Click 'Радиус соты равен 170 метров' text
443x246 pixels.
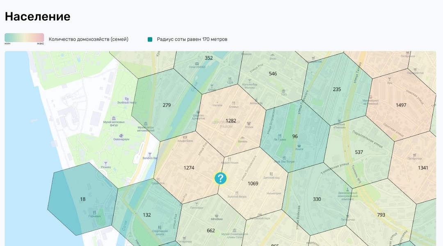192,39
